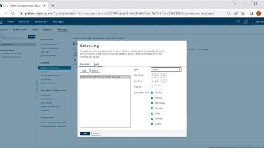The image size is (264, 148).
Task: Open the browser zoom magnifier icon
Action: pyautogui.click(x=229, y=14)
